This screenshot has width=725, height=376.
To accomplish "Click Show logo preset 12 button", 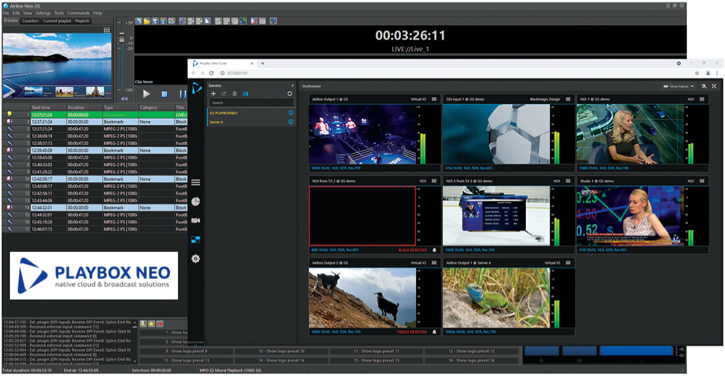I will tap(471, 352).
